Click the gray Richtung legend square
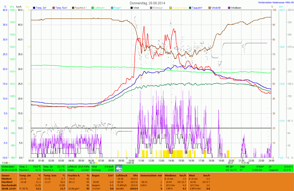Viewport: 294px width, 191px height. [x=151, y=7]
